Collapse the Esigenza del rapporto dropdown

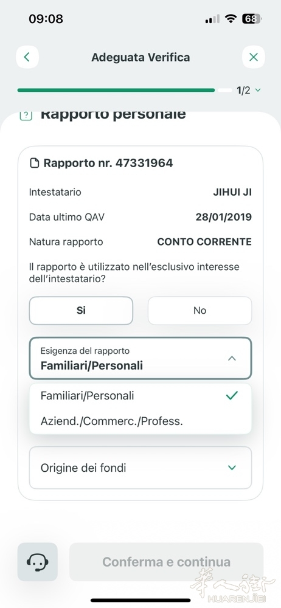coord(232,358)
